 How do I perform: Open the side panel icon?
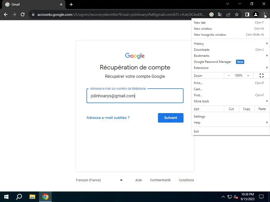click(247, 15)
